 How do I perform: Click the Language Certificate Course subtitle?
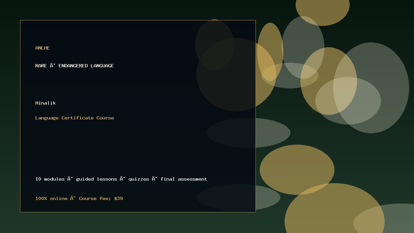click(75, 118)
